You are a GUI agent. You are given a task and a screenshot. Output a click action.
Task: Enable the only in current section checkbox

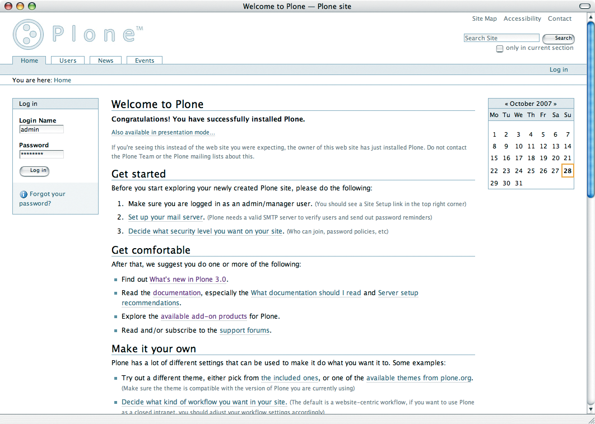[x=500, y=49]
